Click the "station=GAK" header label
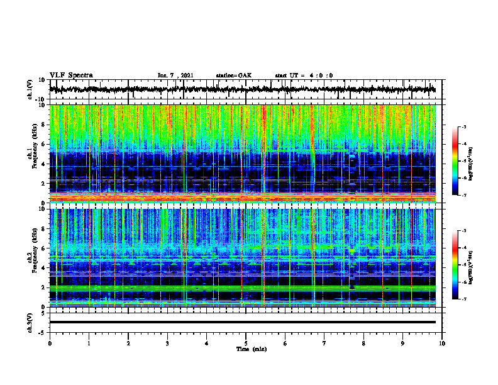Image resolution: width=498 pixels, height=385 pixels. (234, 75)
